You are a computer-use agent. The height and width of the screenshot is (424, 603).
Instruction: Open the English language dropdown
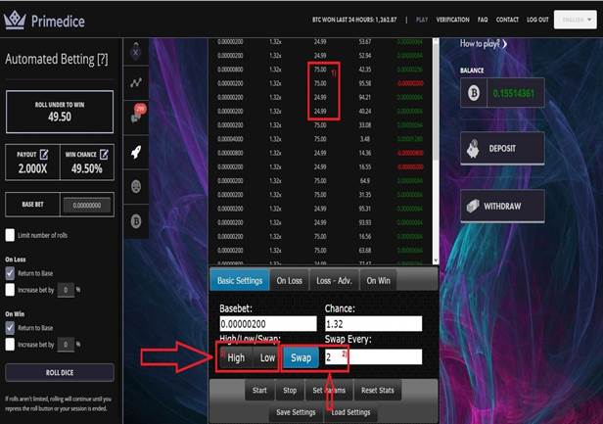pyautogui.click(x=574, y=19)
